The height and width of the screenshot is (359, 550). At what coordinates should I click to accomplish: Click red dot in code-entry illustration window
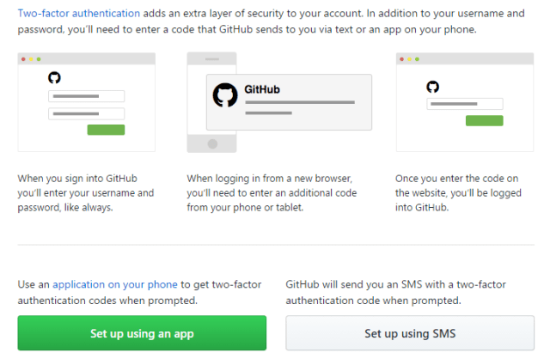tap(403, 59)
